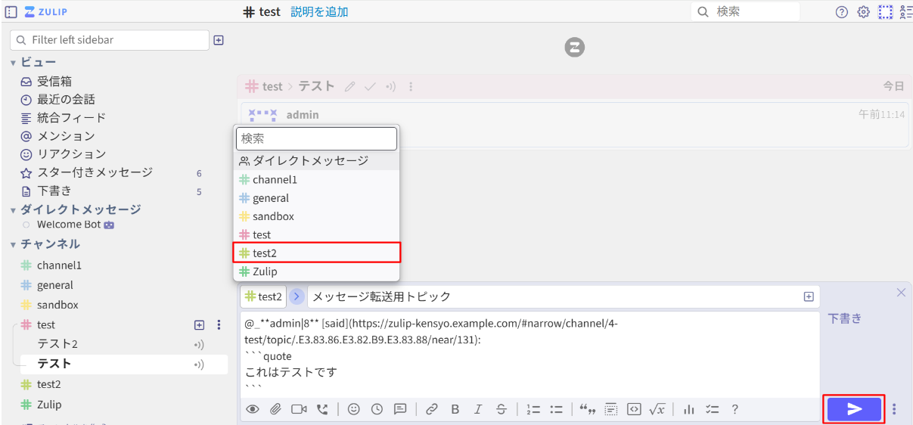Click the Filter left sidebar field
Viewport: 913px width, 425px height.
tap(110, 40)
